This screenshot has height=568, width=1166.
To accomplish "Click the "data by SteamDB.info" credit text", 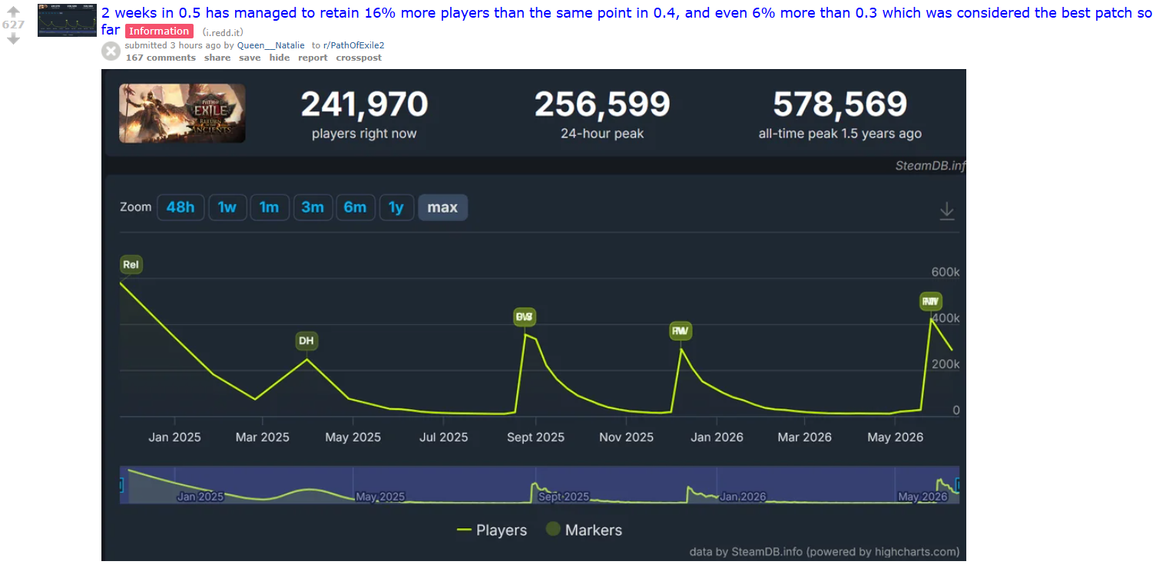I will [x=825, y=552].
